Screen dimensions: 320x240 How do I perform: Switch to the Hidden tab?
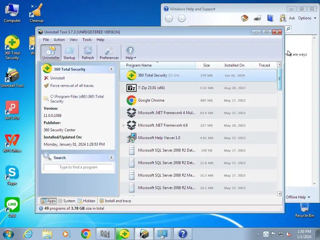point(87,201)
